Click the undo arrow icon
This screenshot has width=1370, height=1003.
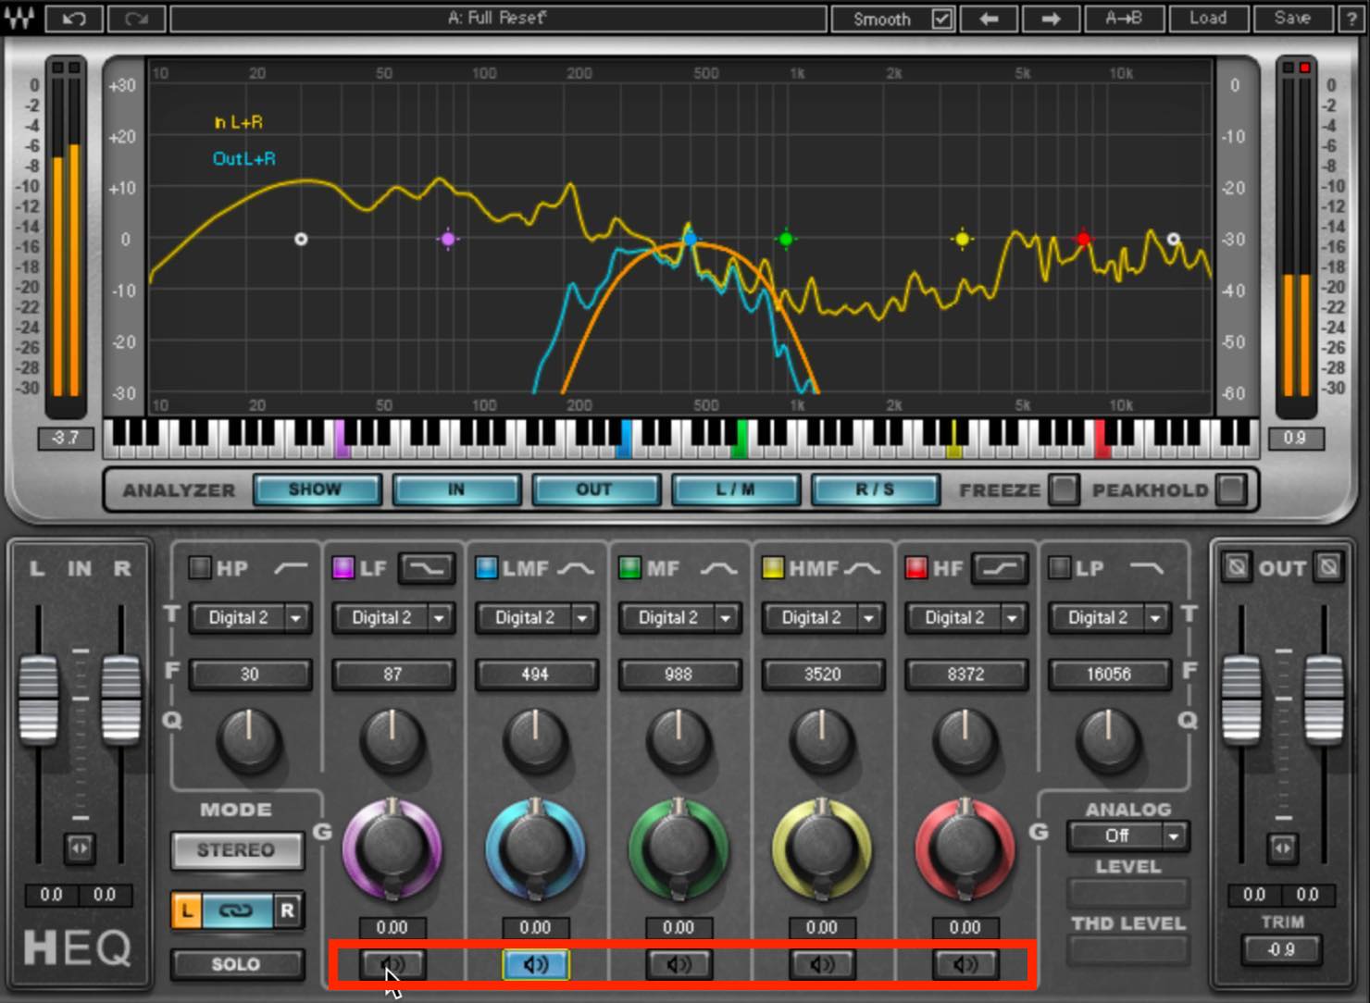73,19
